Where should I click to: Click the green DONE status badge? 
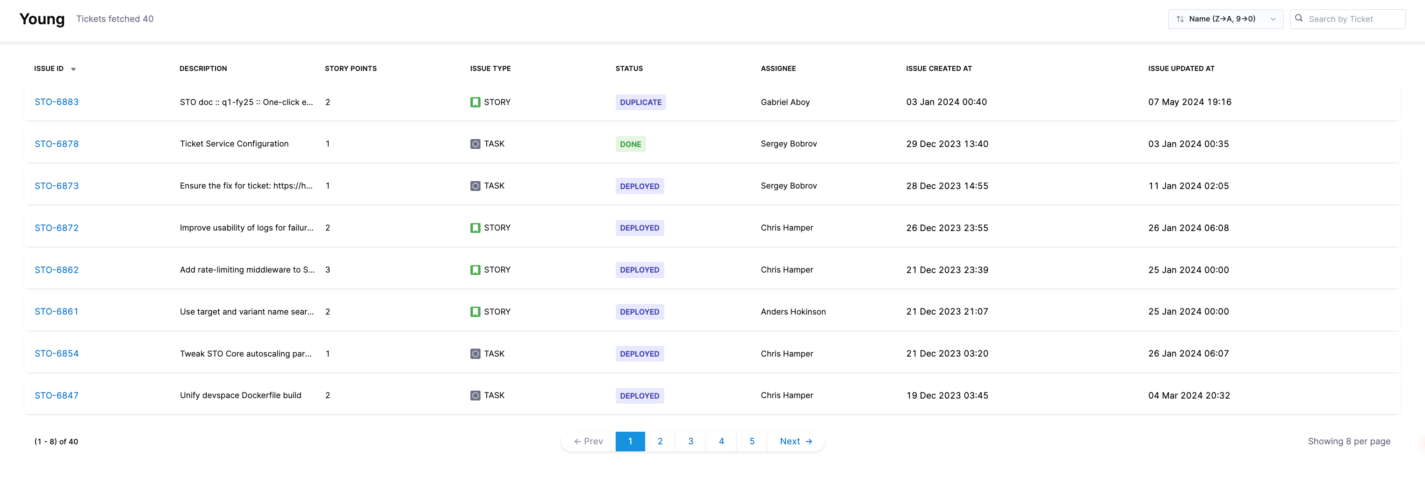coord(630,144)
